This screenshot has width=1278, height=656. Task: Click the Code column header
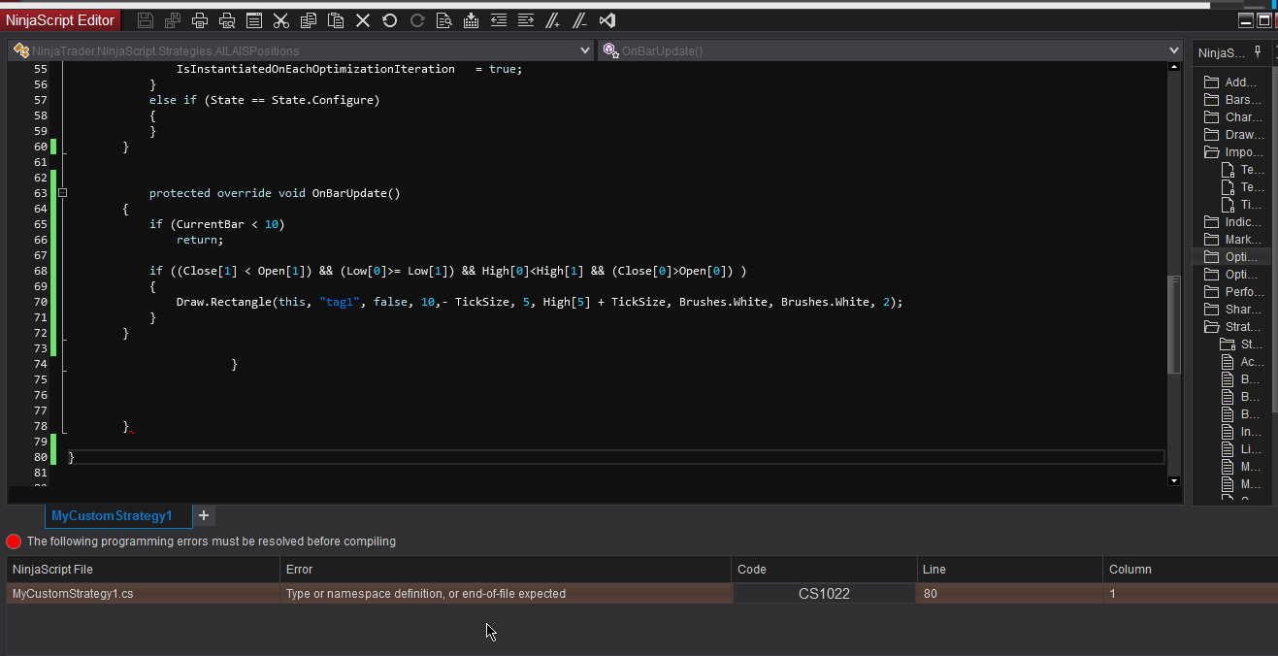point(824,570)
